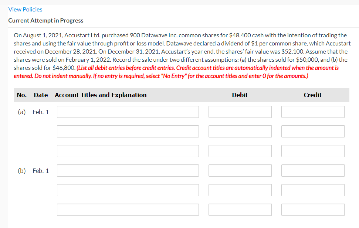
Task: Click the first Credit field for entry (b)
Action: tap(313, 170)
